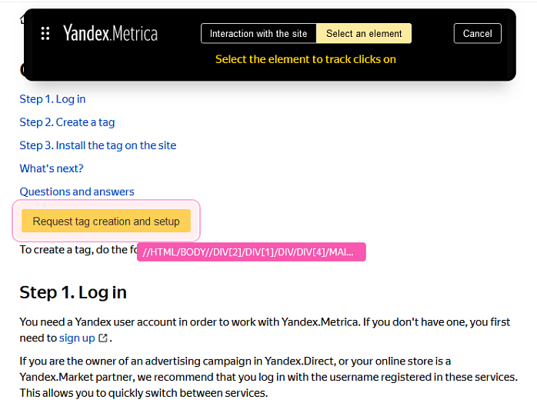Navigate to Questions and answers
The width and height of the screenshot is (537, 413).
point(77,192)
